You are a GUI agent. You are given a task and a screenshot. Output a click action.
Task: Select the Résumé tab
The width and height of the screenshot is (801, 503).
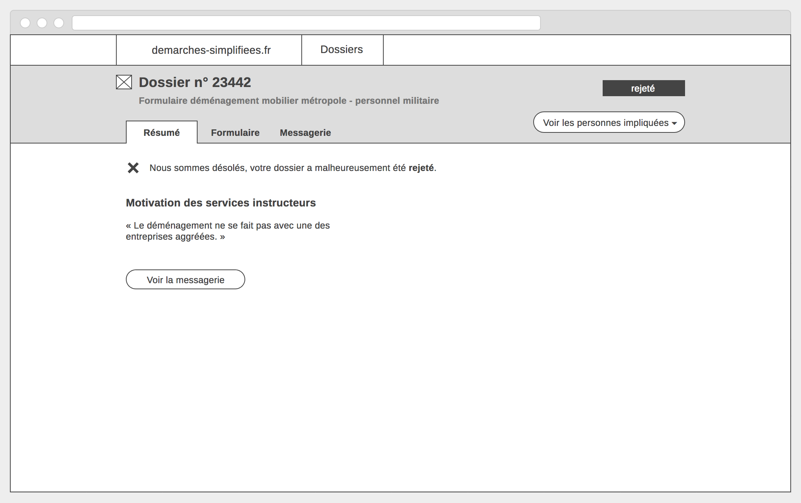161,132
